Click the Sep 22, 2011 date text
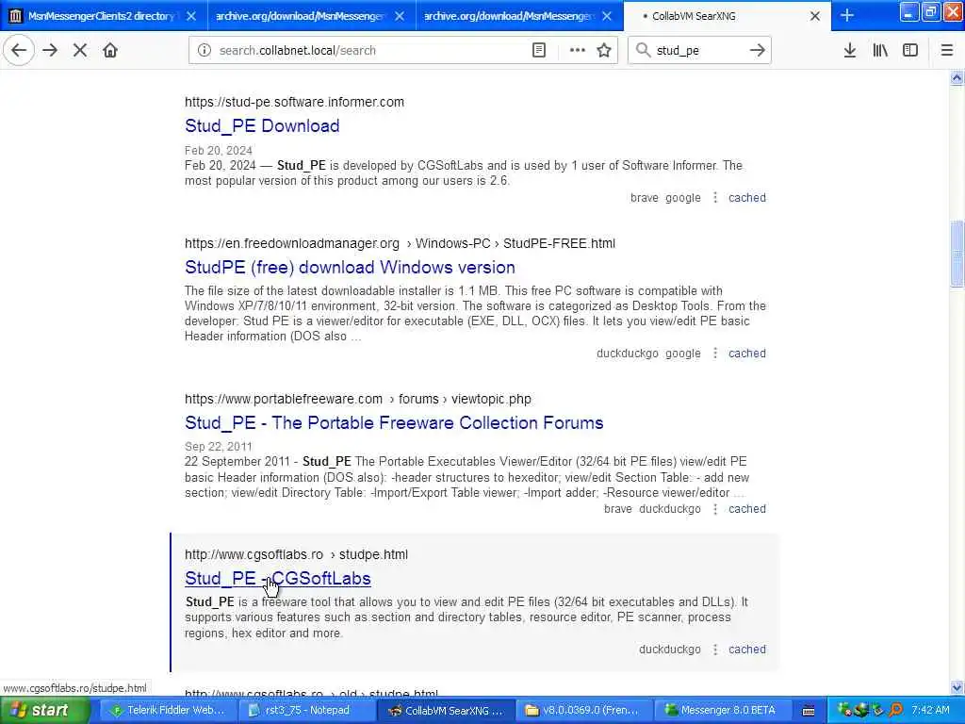The image size is (965, 724). click(218, 446)
